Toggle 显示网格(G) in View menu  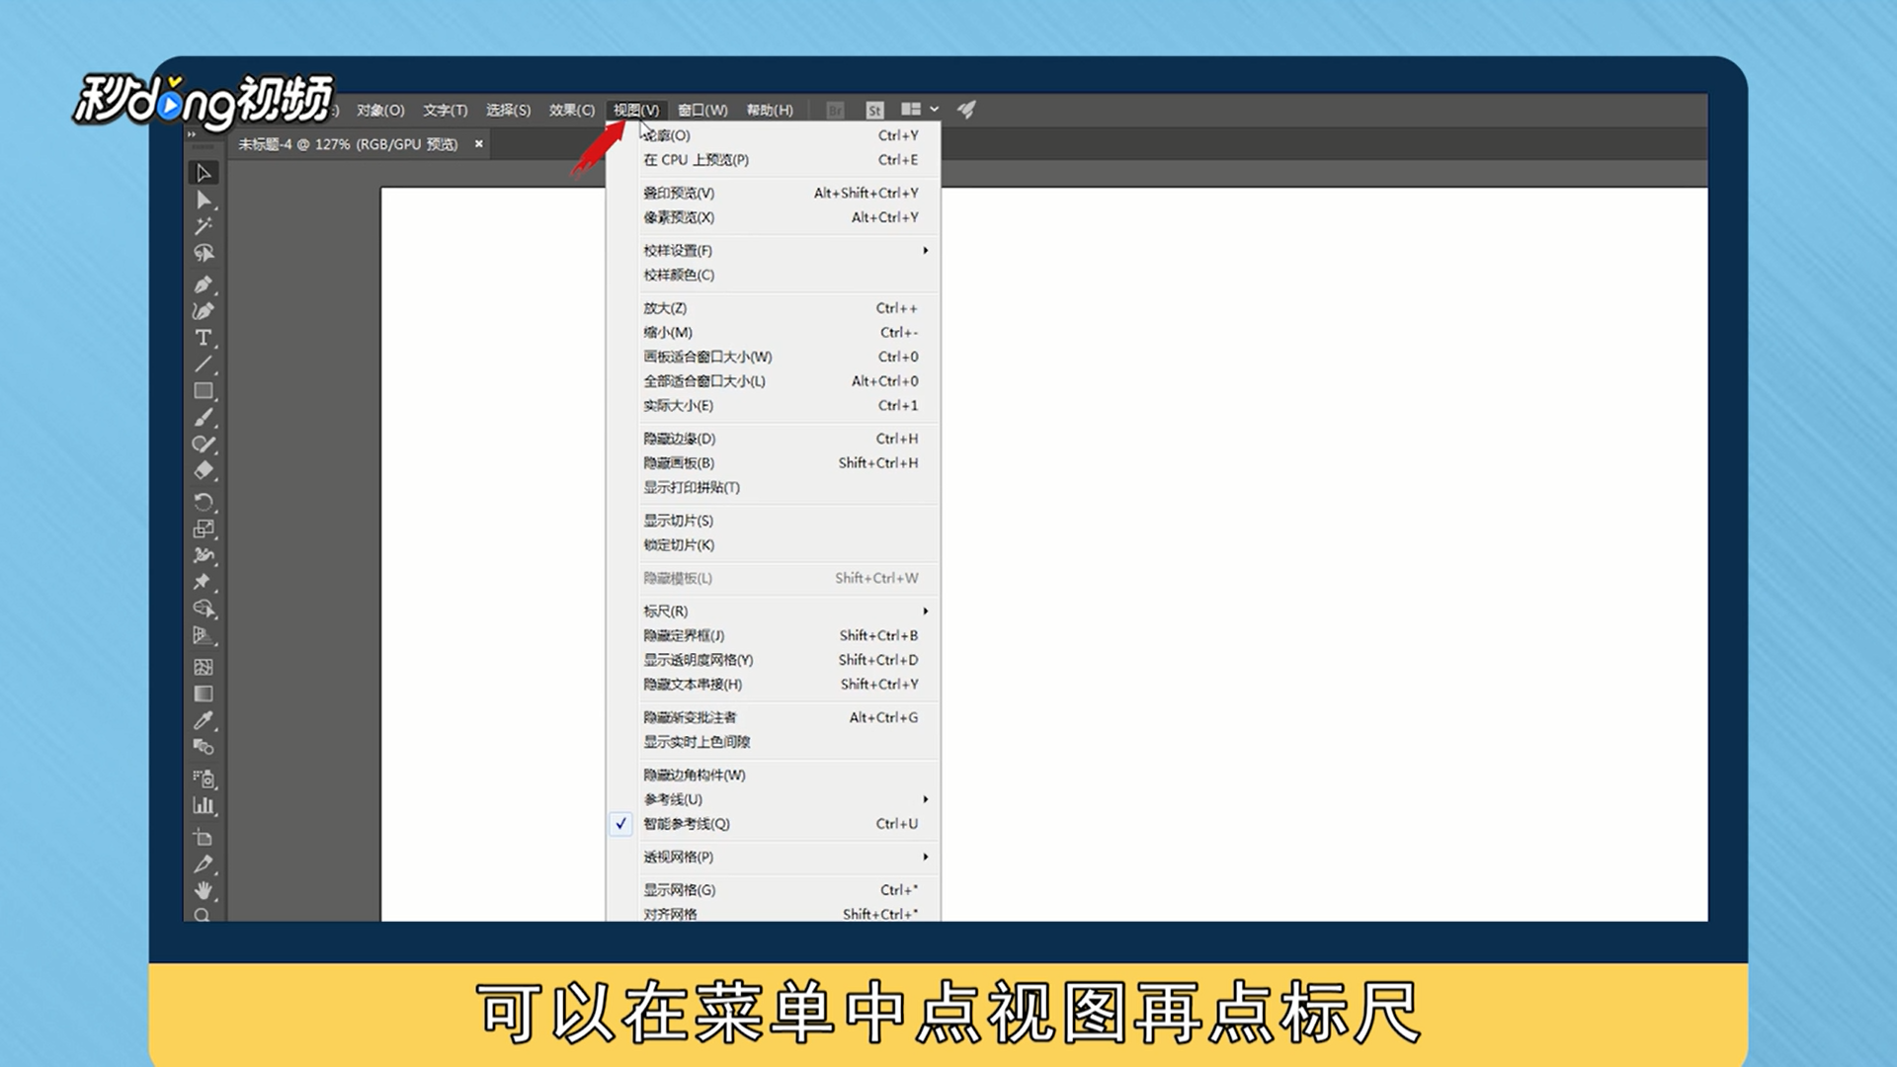pyautogui.click(x=680, y=890)
